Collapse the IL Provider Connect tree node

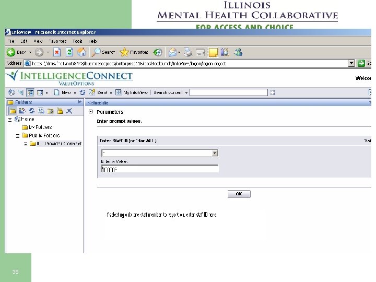pos(26,144)
